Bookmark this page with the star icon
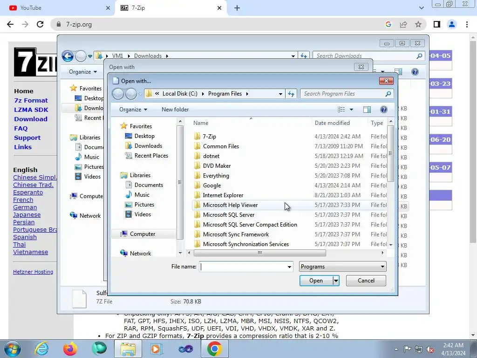The width and height of the screenshot is (477, 358). point(418,24)
